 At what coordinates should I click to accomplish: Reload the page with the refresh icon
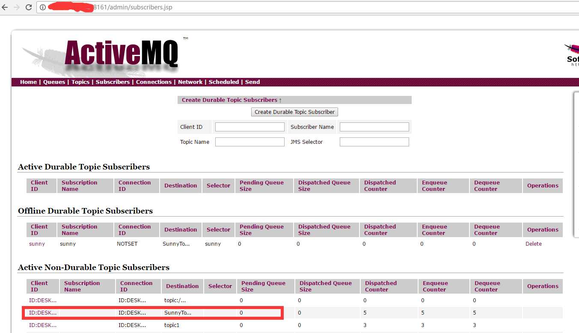point(29,7)
